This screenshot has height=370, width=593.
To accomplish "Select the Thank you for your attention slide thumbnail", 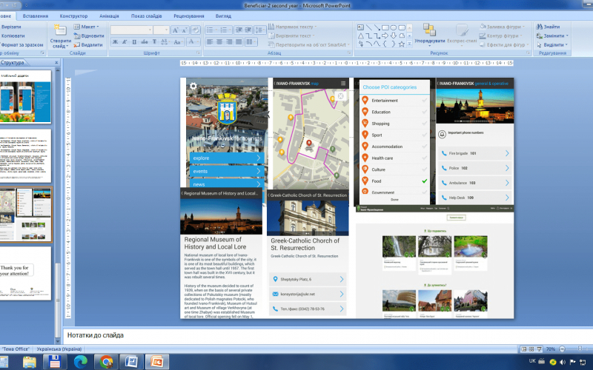I will (25, 273).
